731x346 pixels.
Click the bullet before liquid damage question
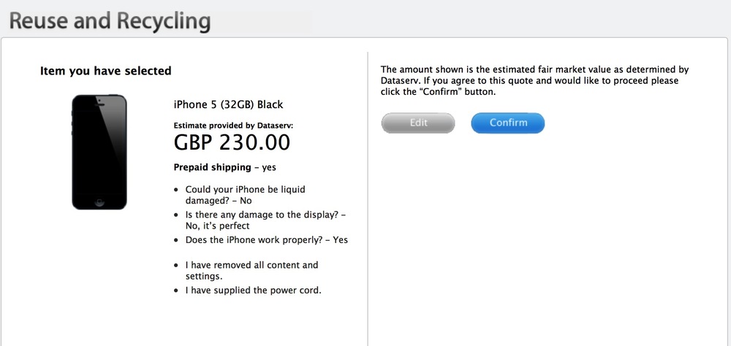pos(175,190)
